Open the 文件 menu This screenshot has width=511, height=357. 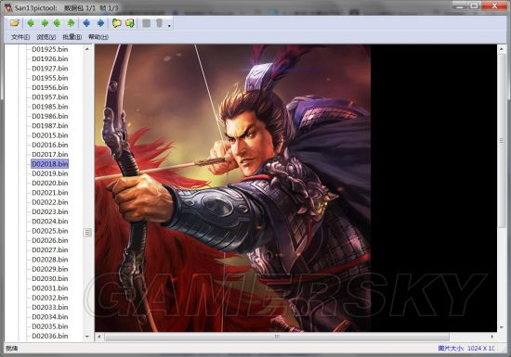[20, 37]
